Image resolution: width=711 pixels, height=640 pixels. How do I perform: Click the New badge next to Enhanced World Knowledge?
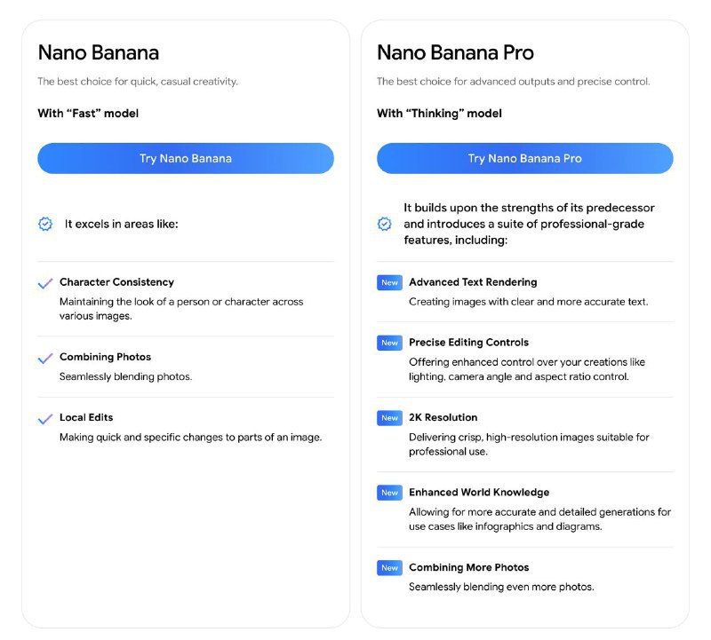point(389,493)
